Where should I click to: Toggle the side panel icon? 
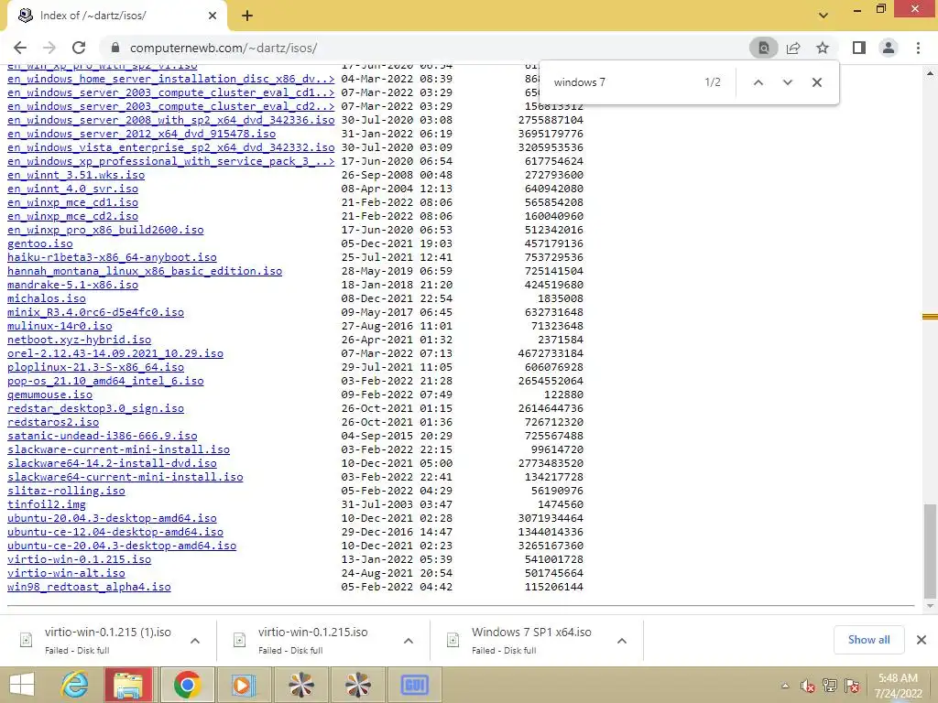point(859,48)
